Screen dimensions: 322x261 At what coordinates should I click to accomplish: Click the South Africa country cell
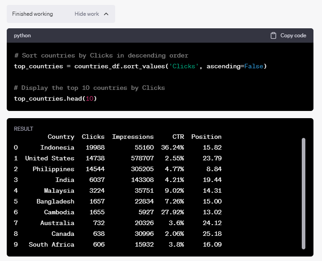point(51,244)
